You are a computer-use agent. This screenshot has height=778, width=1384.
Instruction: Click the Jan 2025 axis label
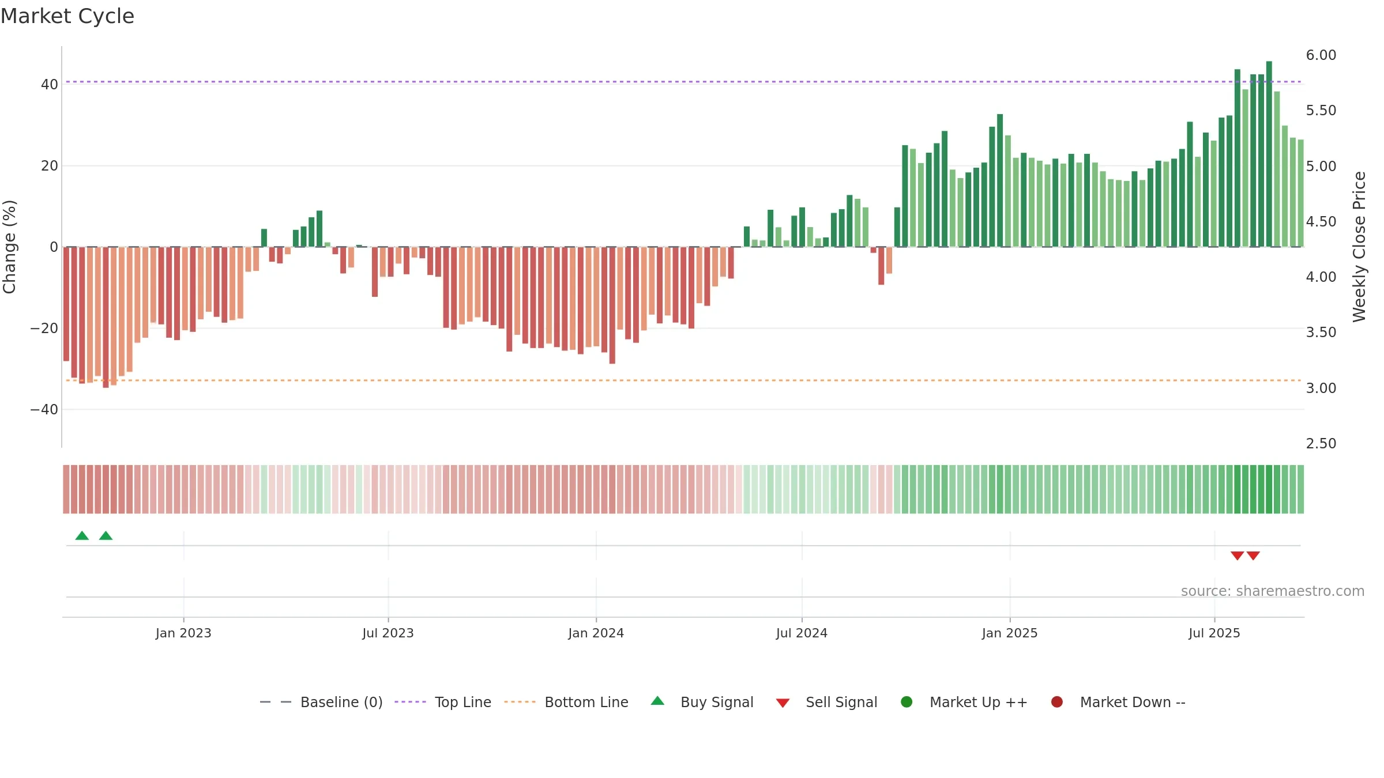1010,633
